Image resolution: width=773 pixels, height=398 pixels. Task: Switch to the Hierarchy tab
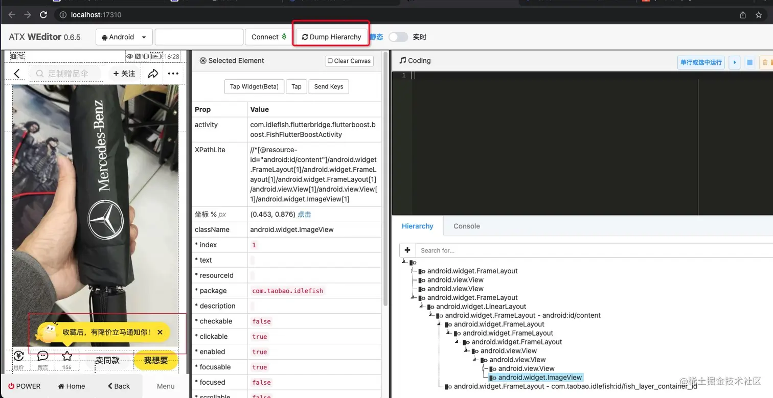pyautogui.click(x=418, y=226)
